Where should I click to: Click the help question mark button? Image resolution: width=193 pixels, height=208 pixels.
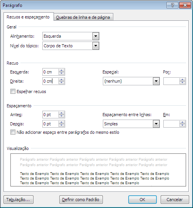click(x=172, y=5)
